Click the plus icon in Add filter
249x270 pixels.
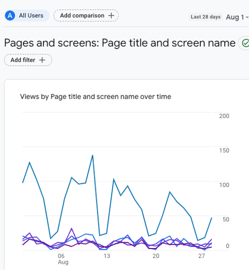click(x=42, y=60)
